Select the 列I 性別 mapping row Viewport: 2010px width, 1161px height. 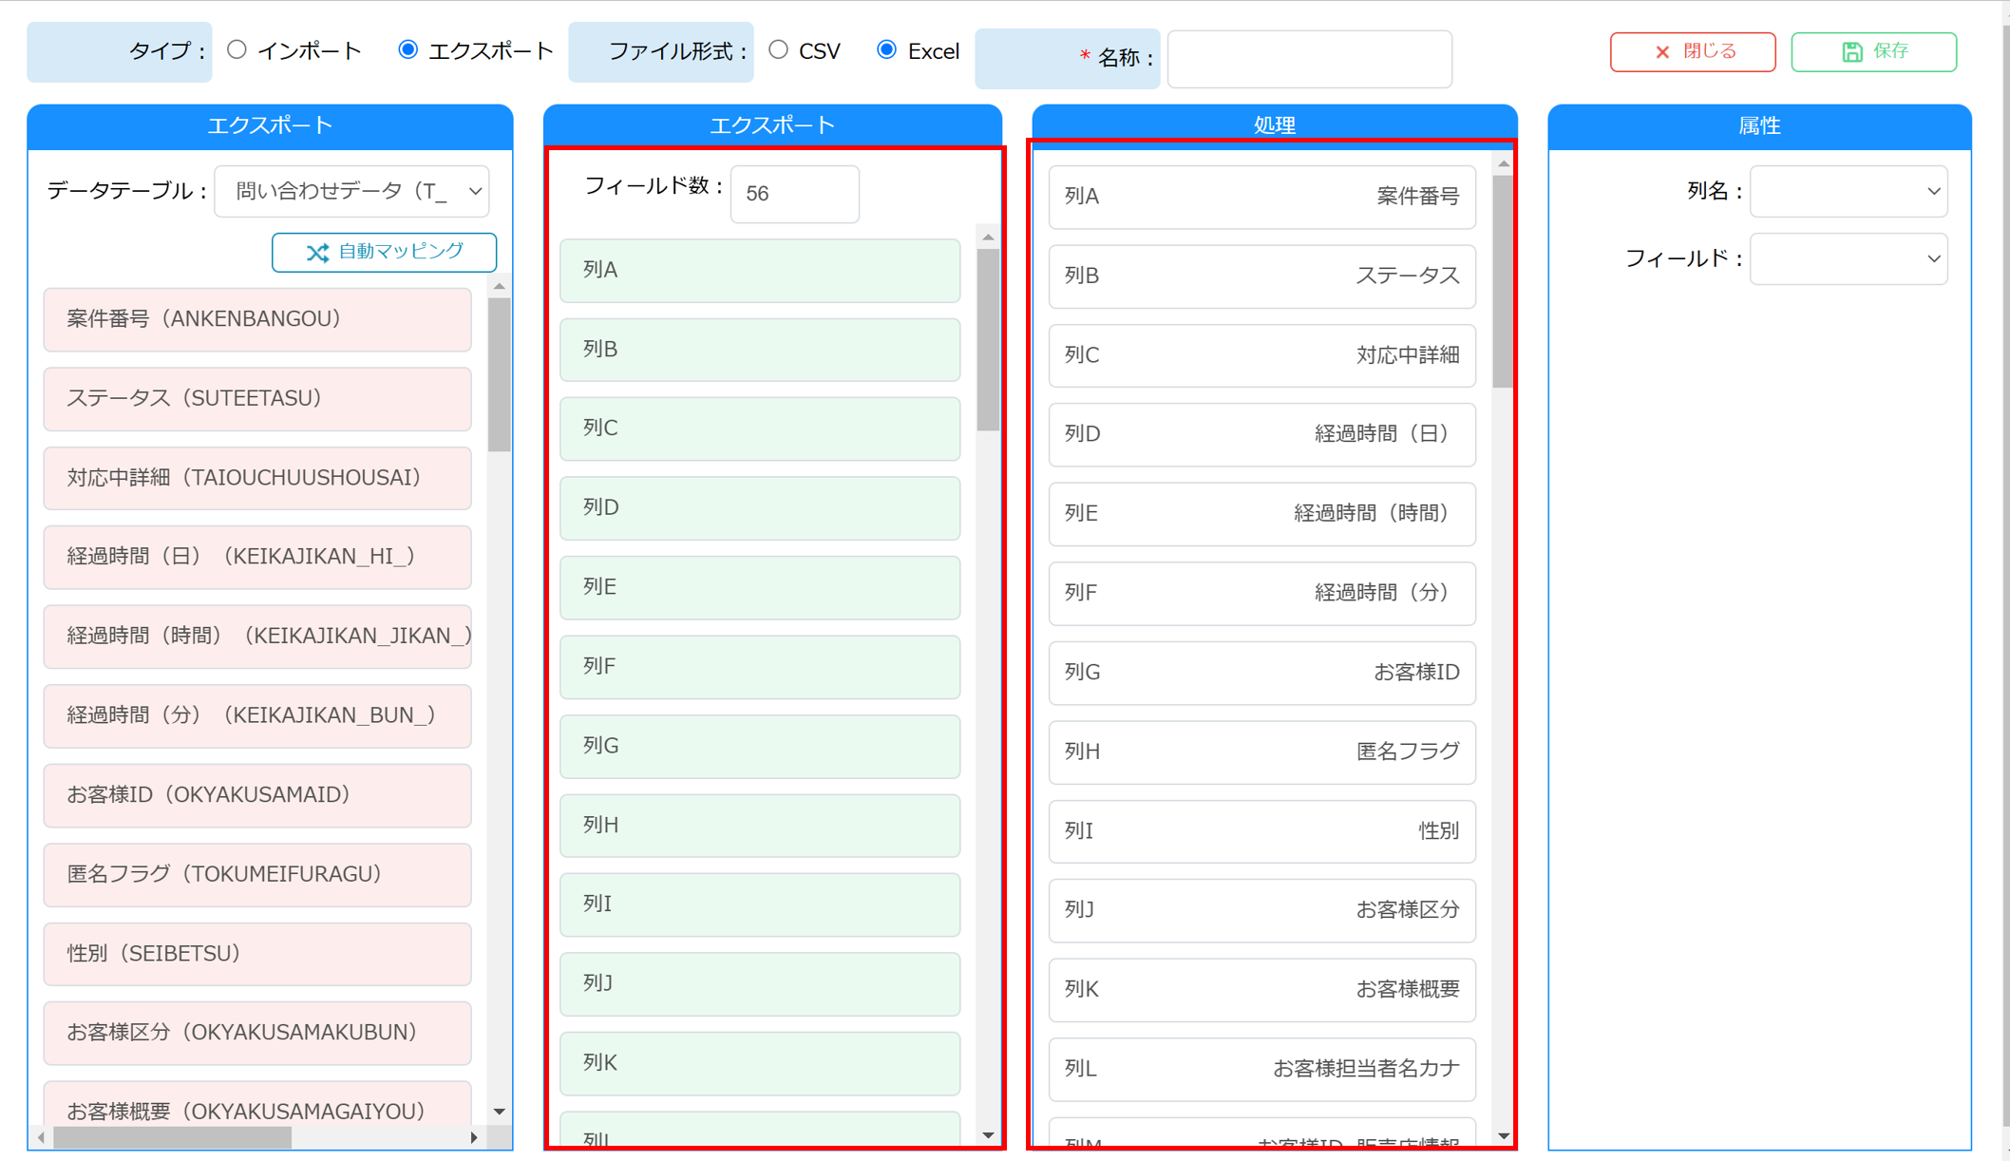[1261, 831]
